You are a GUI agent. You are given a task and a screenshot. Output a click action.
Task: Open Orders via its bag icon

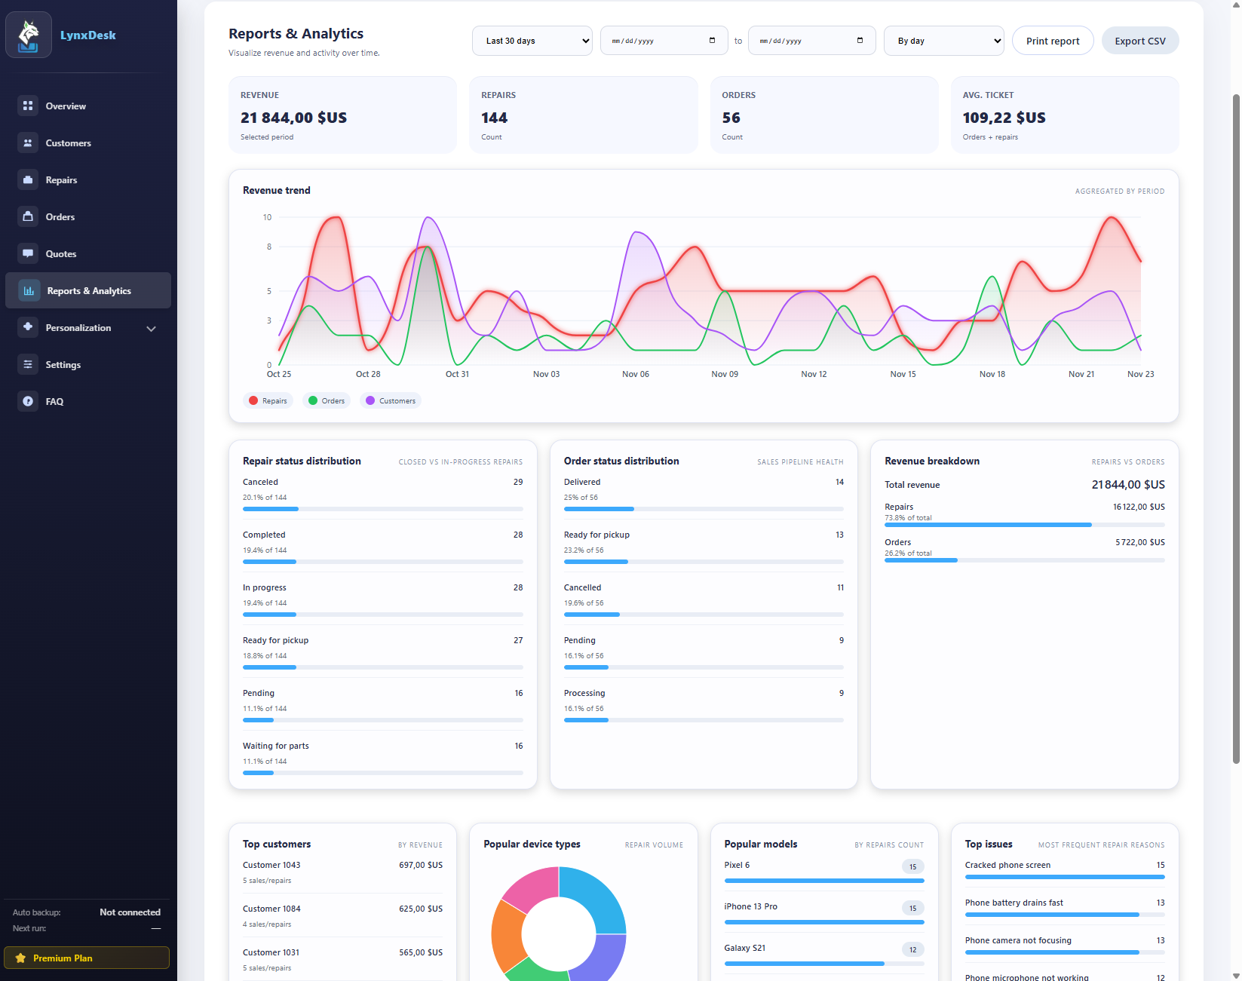click(28, 216)
